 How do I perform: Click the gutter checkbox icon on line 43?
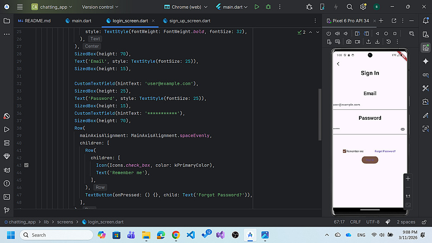pyautogui.click(x=26, y=165)
